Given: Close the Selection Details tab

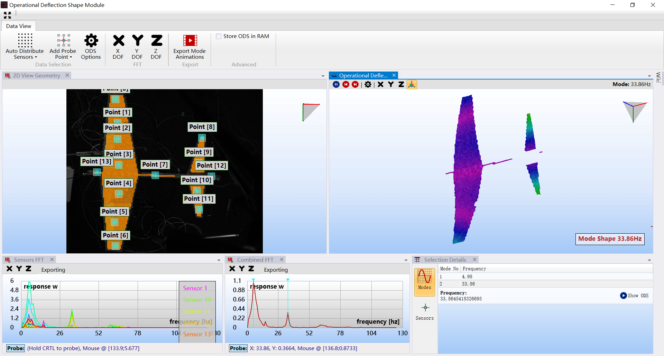Looking at the screenshot, I should [475, 260].
